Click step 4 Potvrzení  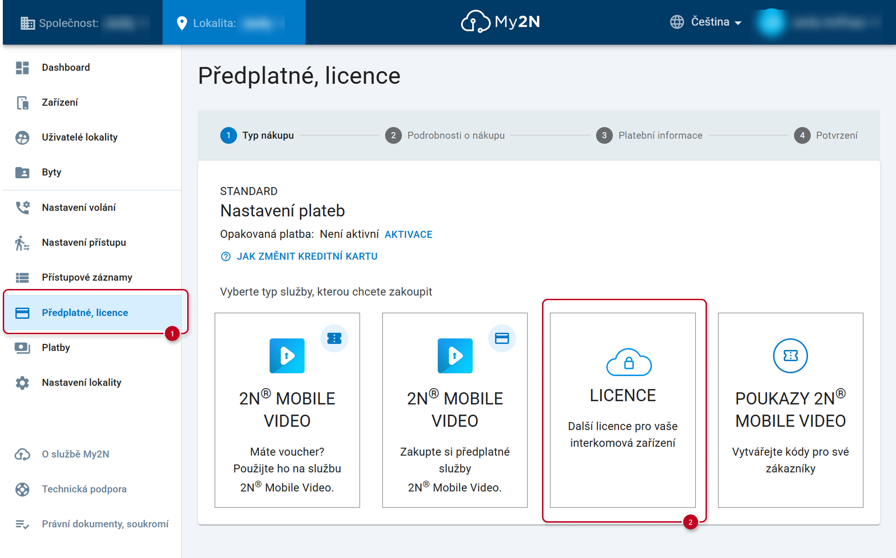pyautogui.click(x=826, y=135)
